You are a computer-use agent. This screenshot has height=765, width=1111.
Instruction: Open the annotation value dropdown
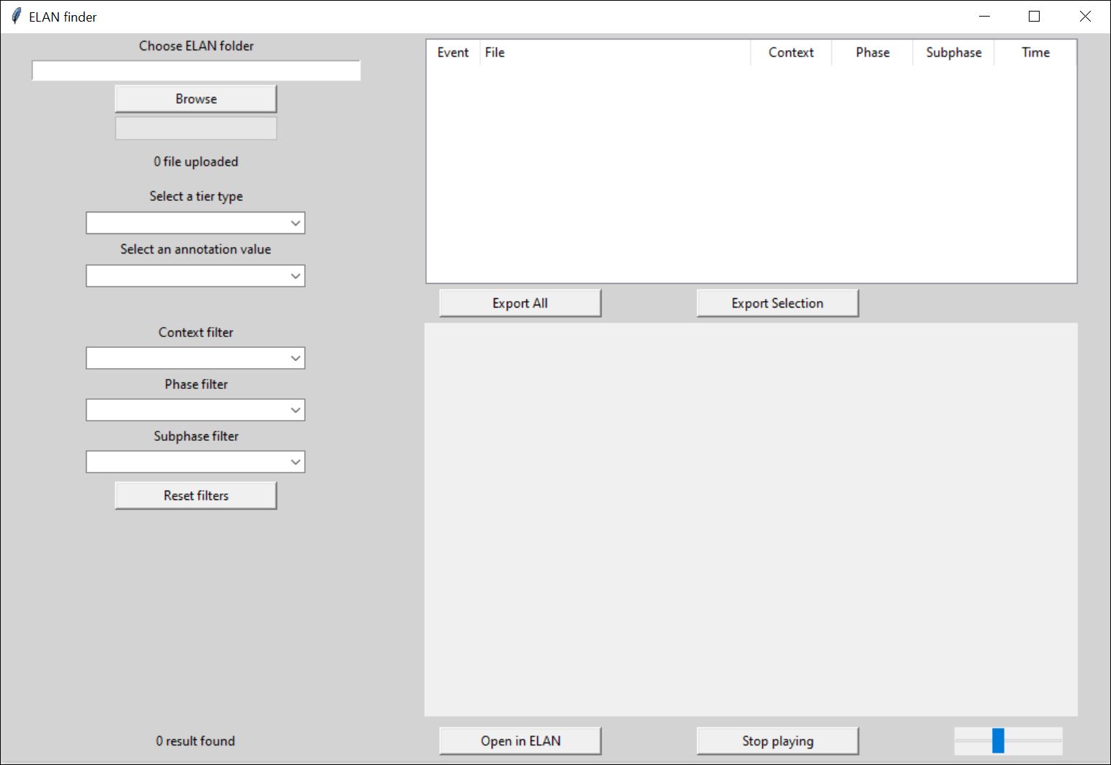(x=195, y=276)
